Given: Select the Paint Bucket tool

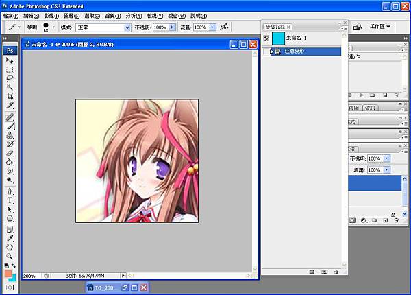Looking at the screenshot, I should tap(10, 162).
